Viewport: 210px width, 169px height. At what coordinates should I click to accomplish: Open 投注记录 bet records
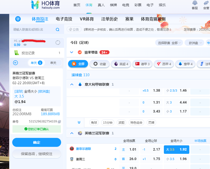click(28, 53)
